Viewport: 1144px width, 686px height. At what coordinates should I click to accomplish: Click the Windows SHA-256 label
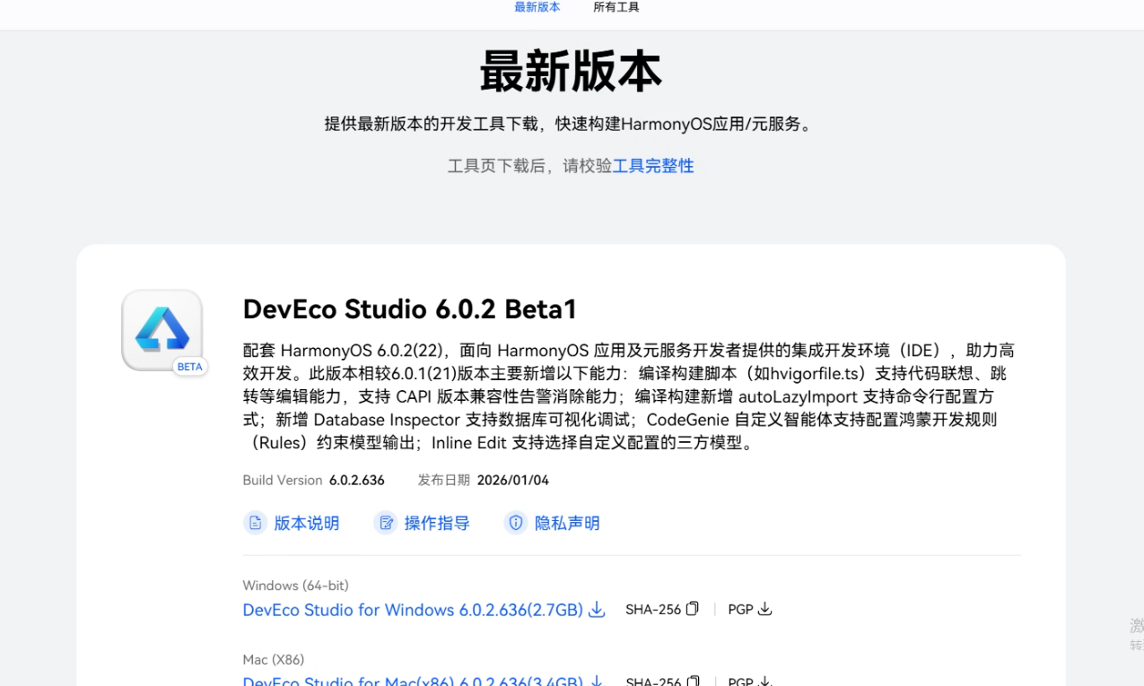click(653, 610)
